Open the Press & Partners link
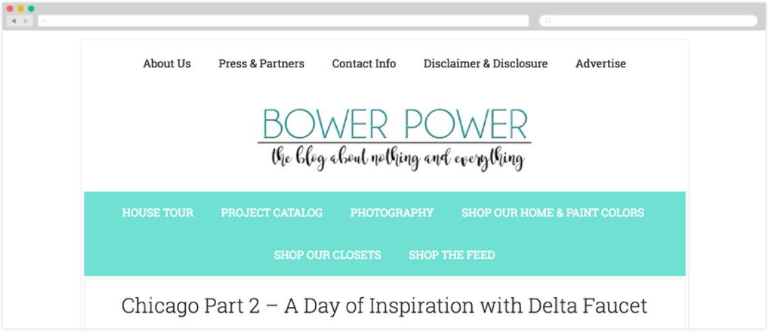Screen dimensions: 769x332 click(x=261, y=64)
